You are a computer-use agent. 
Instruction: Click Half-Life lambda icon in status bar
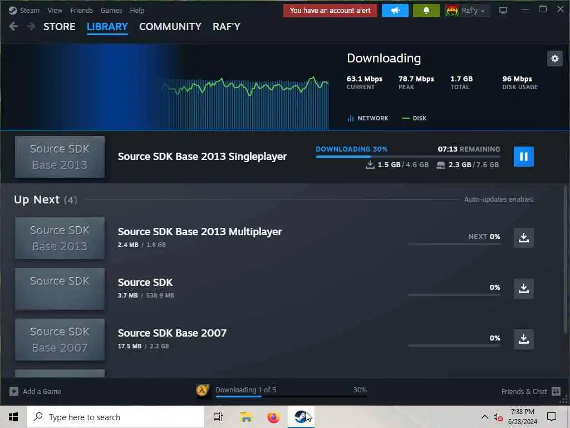pos(203,391)
